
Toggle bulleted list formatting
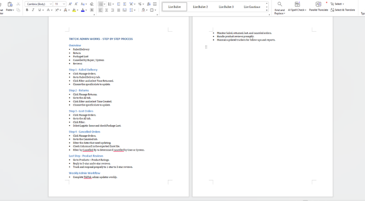(101, 4)
